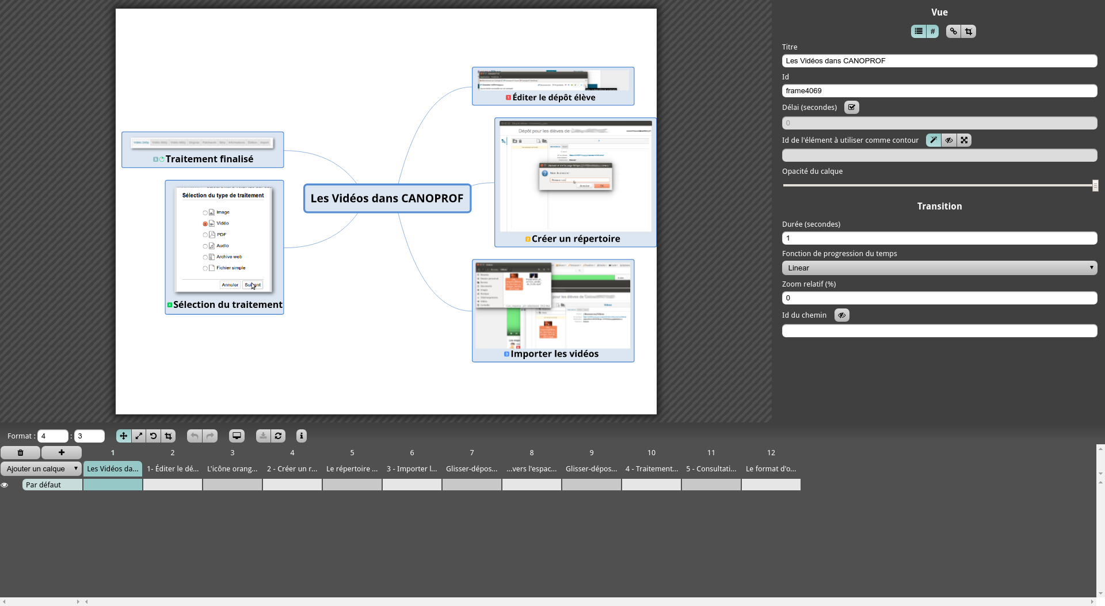
Task: Toggle path visibility next to Id du chemin
Action: [x=842, y=315]
